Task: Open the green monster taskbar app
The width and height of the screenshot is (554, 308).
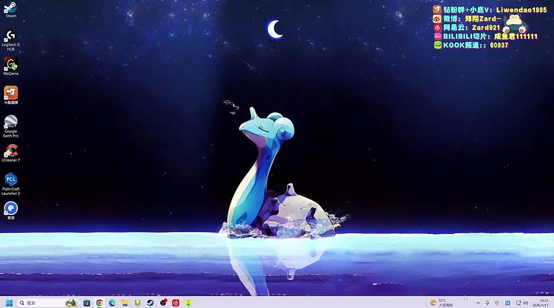Action: pyautogui.click(x=137, y=302)
